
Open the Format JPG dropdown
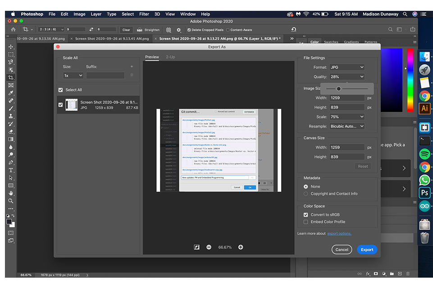click(347, 67)
